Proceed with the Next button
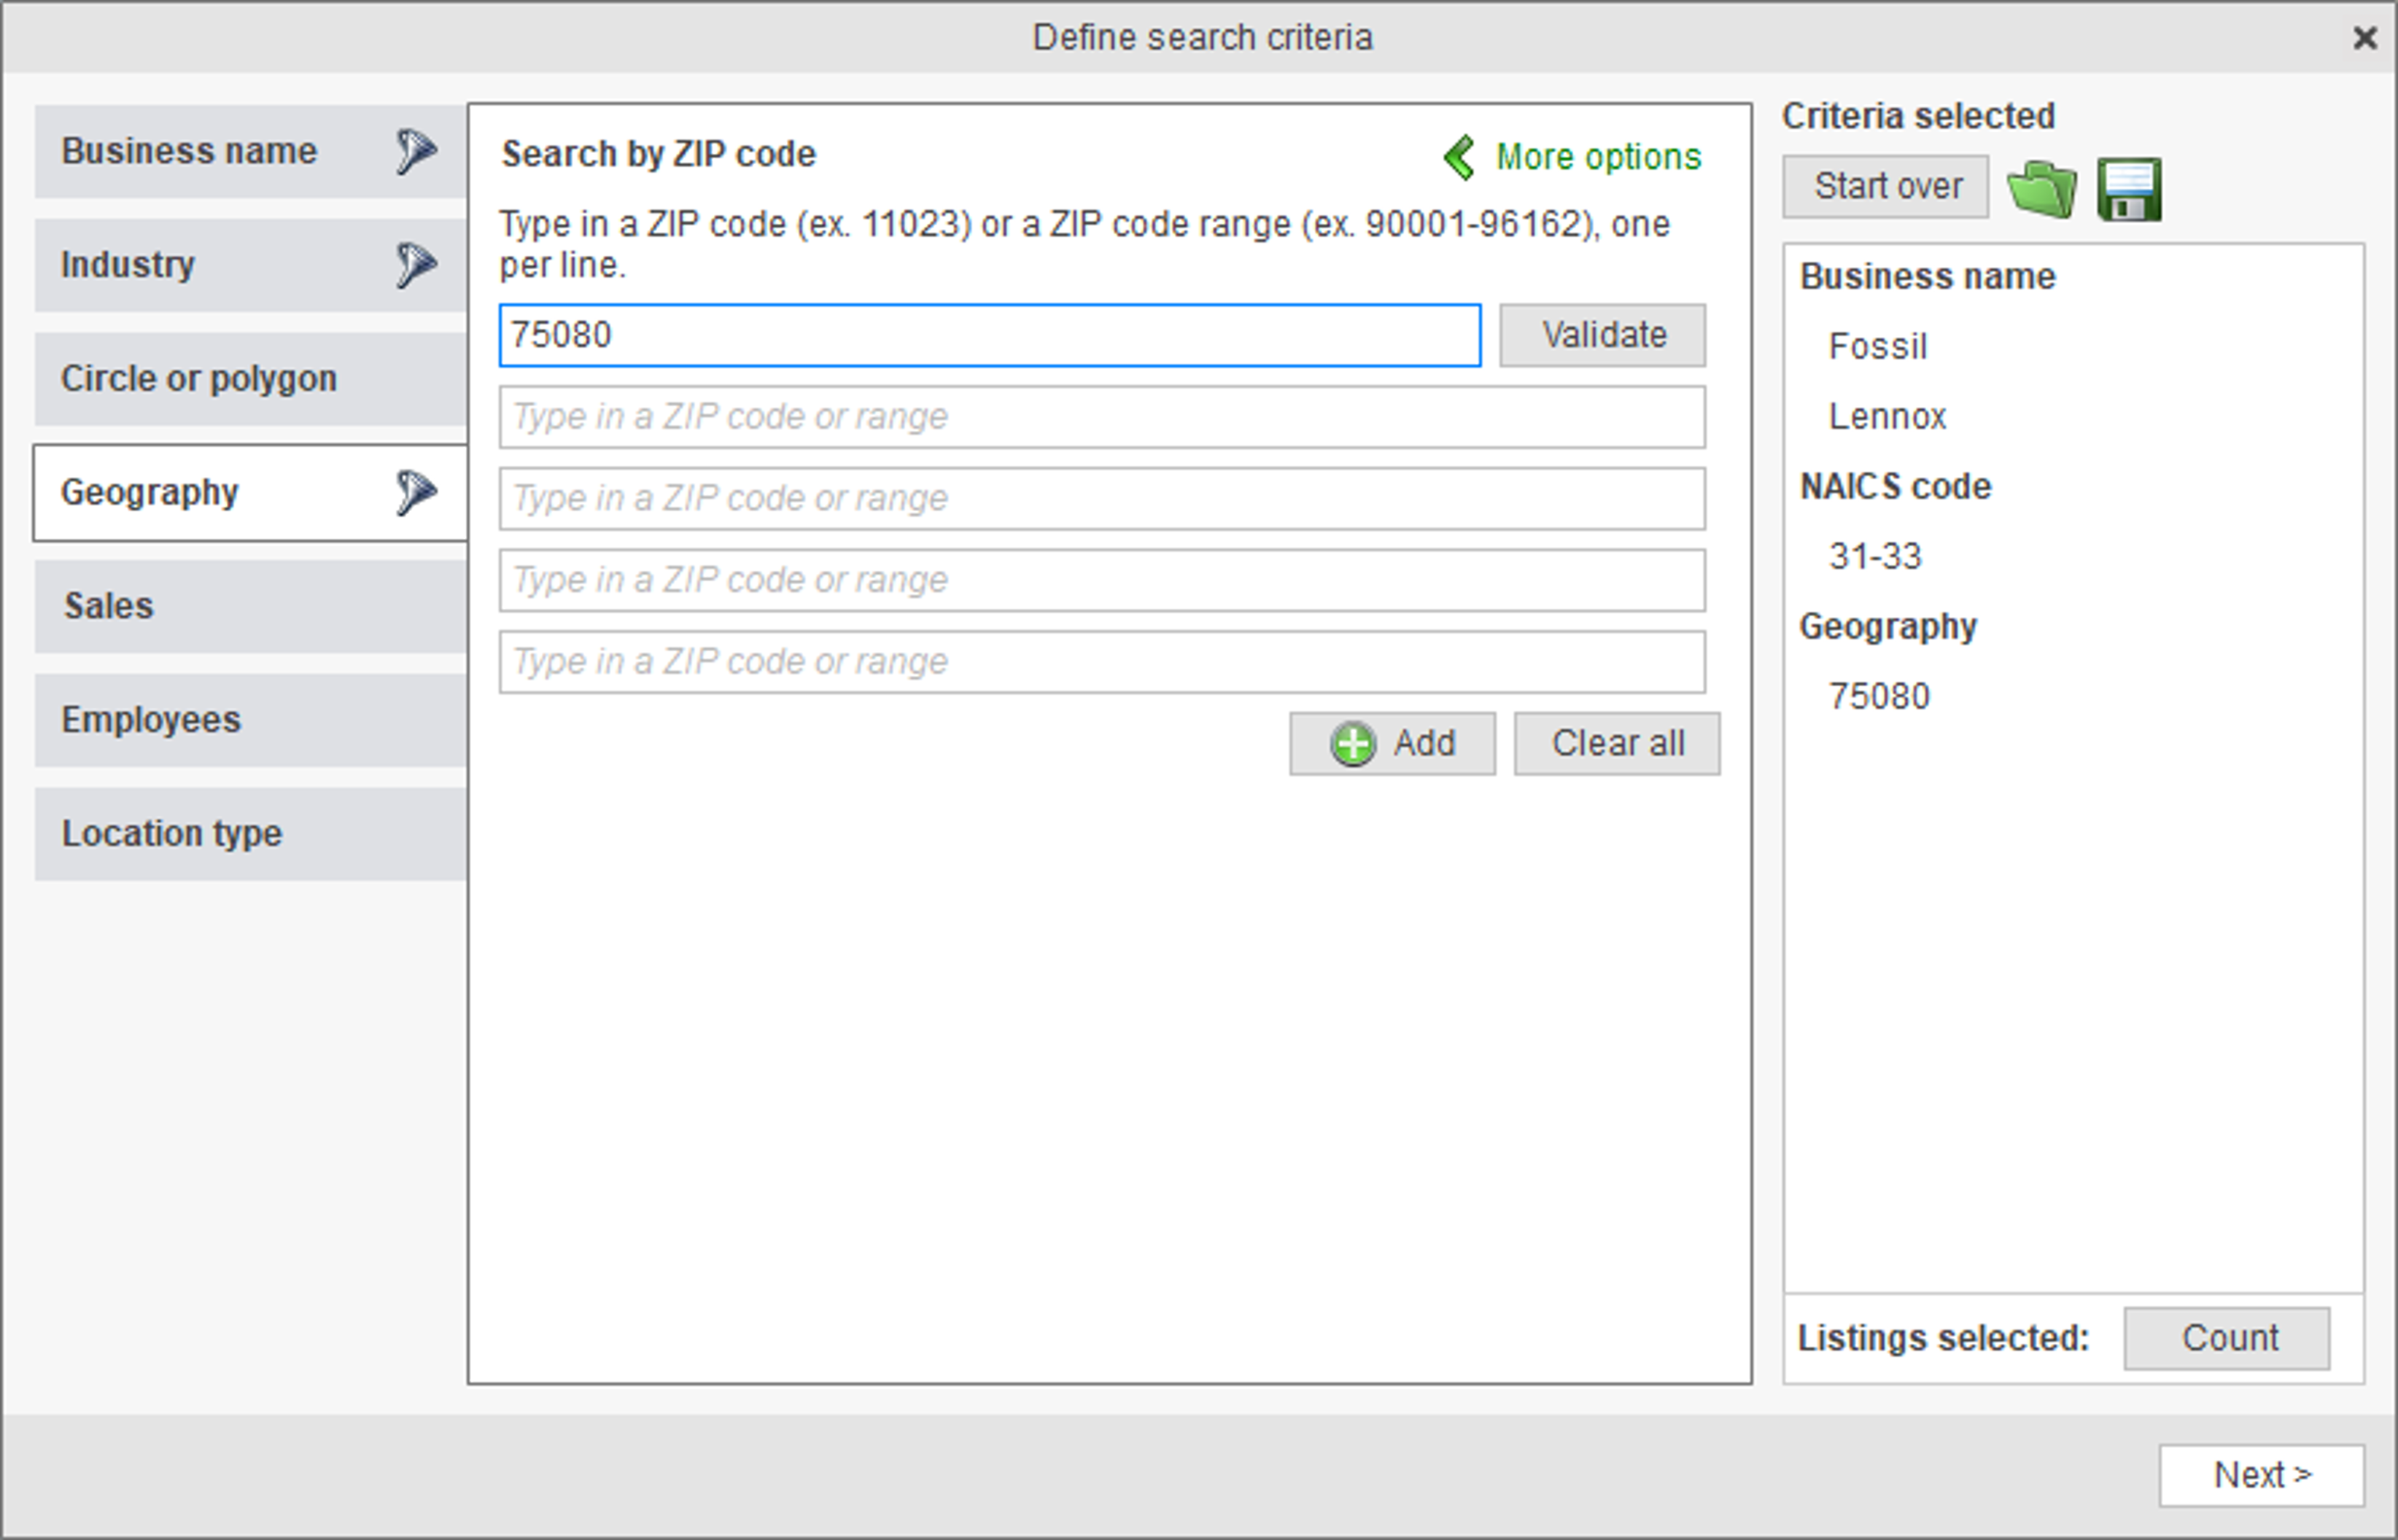The width and height of the screenshot is (2398, 1540). click(x=2262, y=1475)
